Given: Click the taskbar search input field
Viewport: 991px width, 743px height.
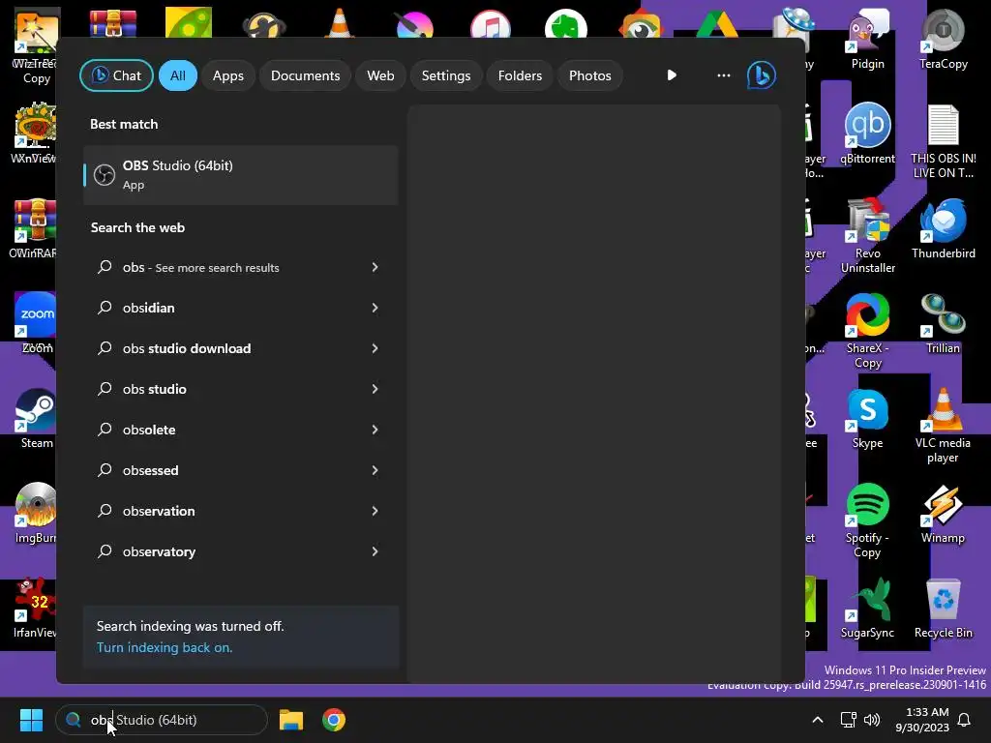Looking at the screenshot, I should (162, 720).
